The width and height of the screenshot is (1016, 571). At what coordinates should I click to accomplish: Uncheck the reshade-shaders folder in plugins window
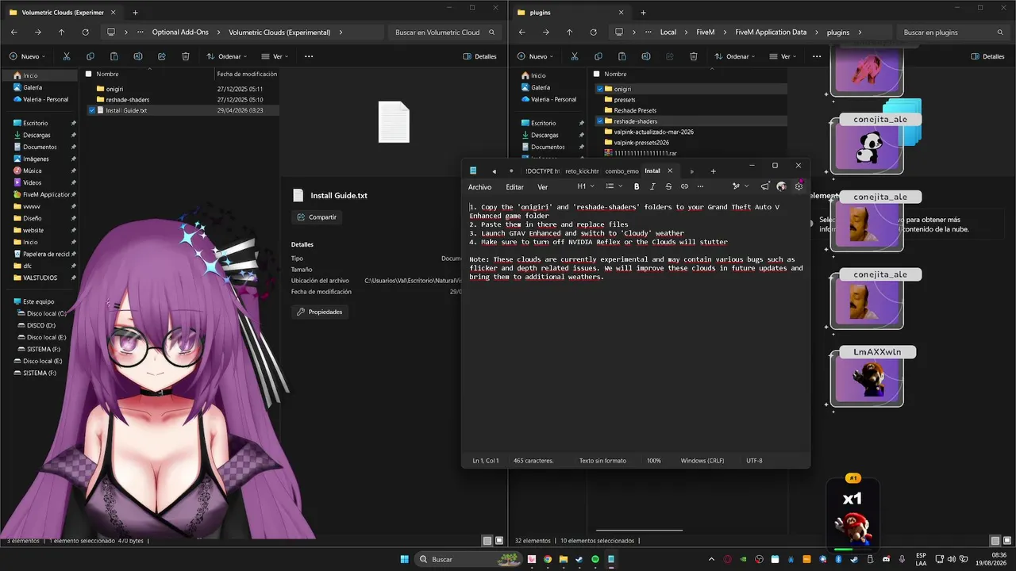point(600,121)
